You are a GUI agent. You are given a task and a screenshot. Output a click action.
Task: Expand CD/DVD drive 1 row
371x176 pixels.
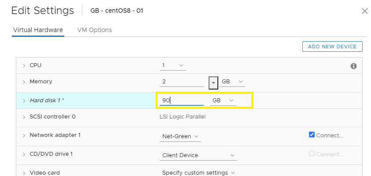24,154
